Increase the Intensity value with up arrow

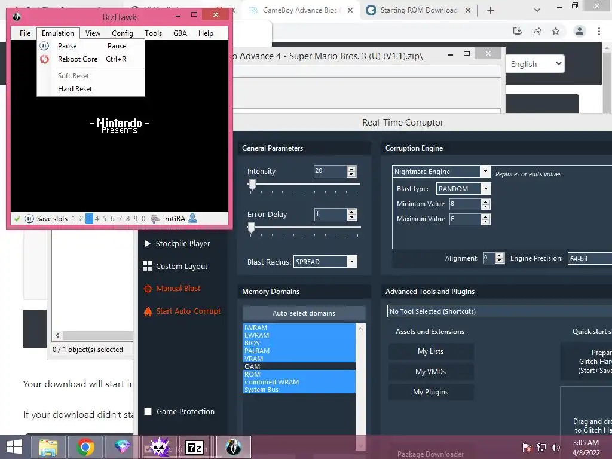[351, 169]
